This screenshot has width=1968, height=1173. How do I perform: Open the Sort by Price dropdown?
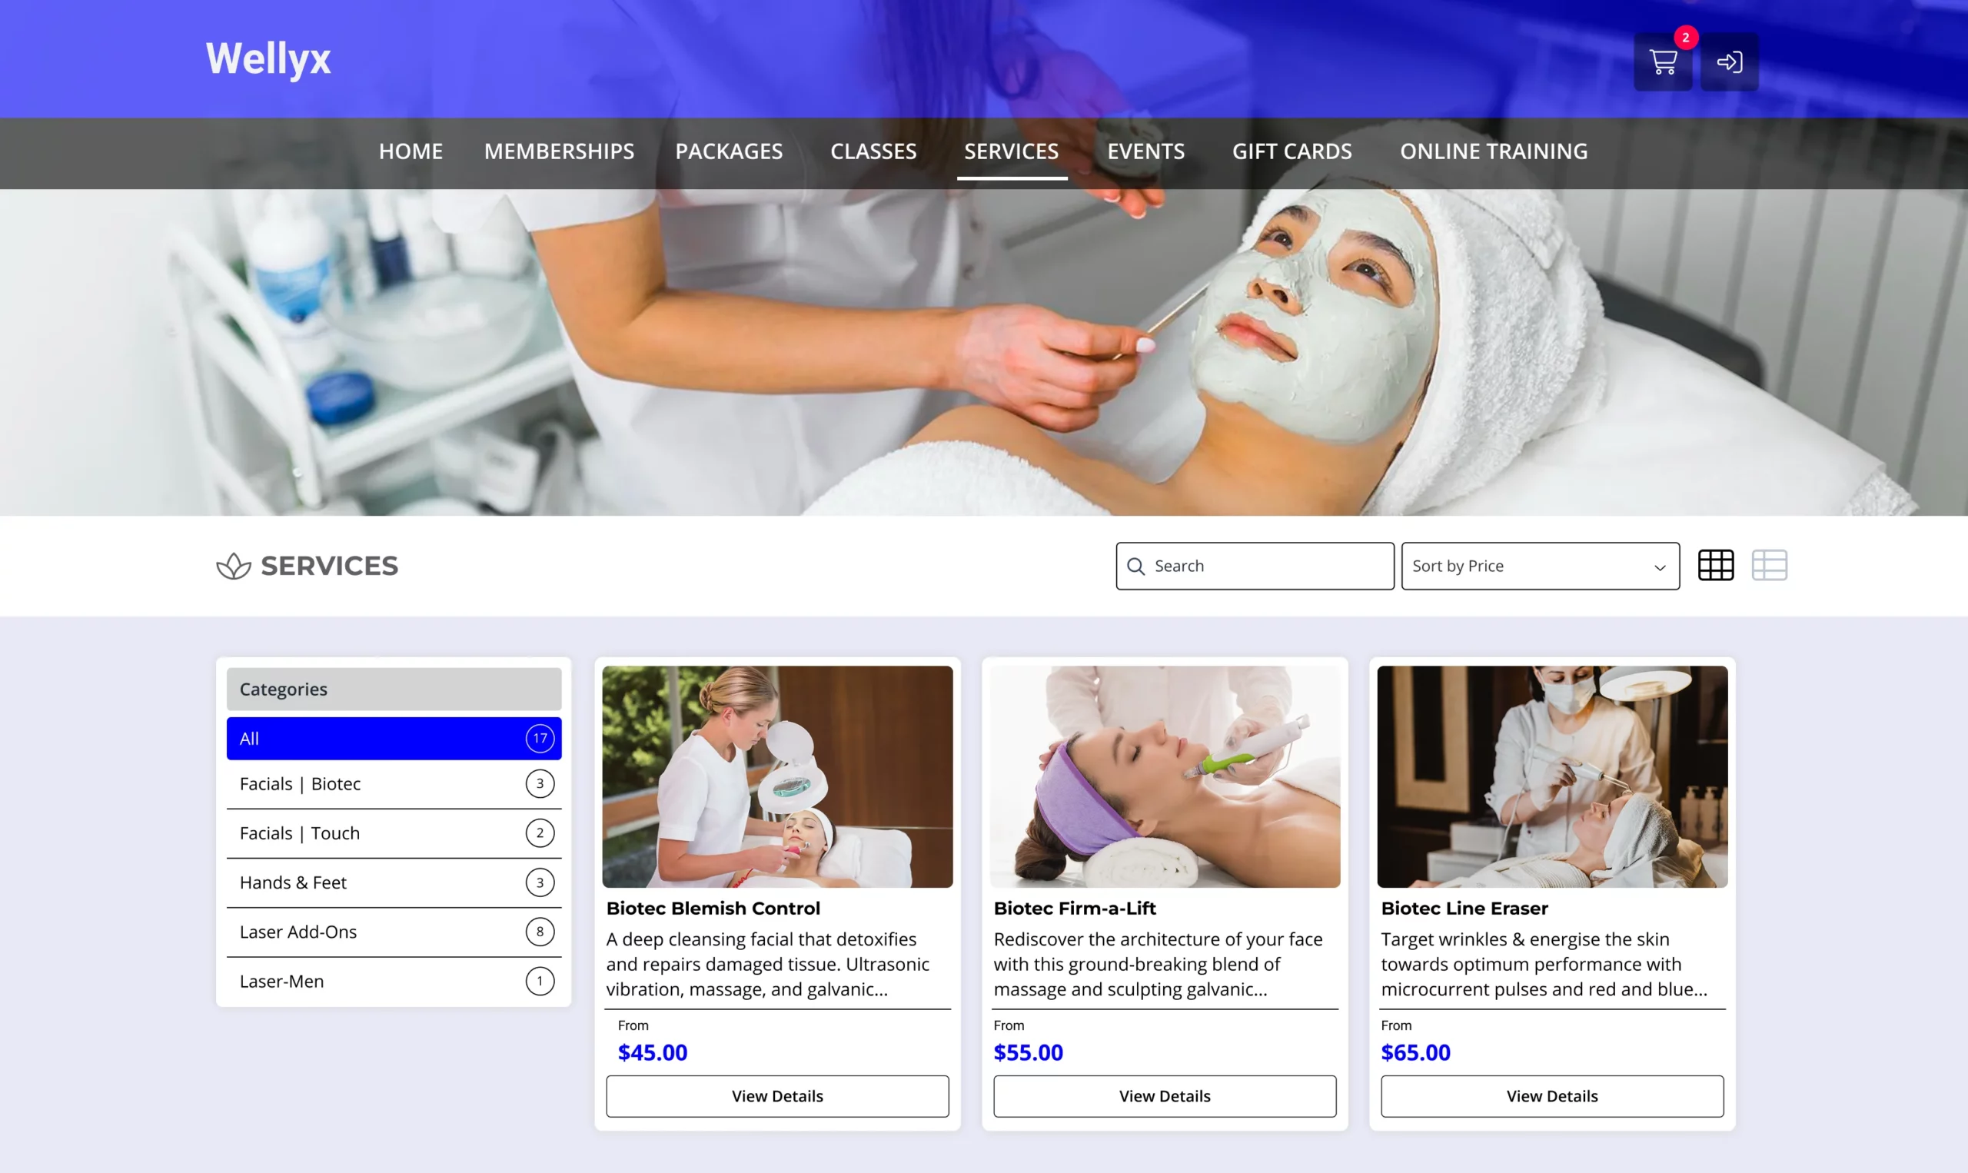[1539, 566]
